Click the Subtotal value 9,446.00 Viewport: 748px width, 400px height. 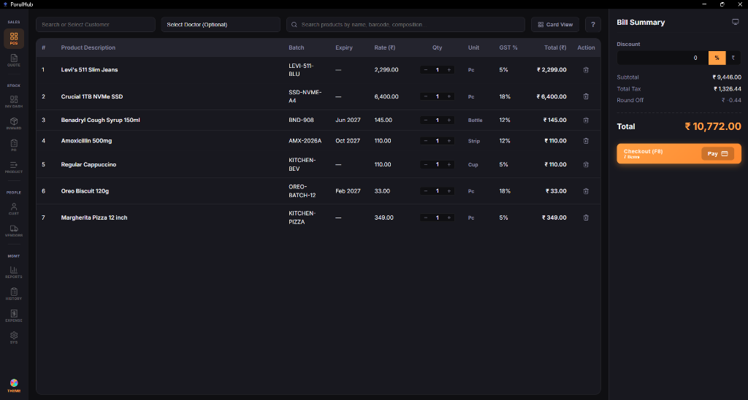(727, 77)
